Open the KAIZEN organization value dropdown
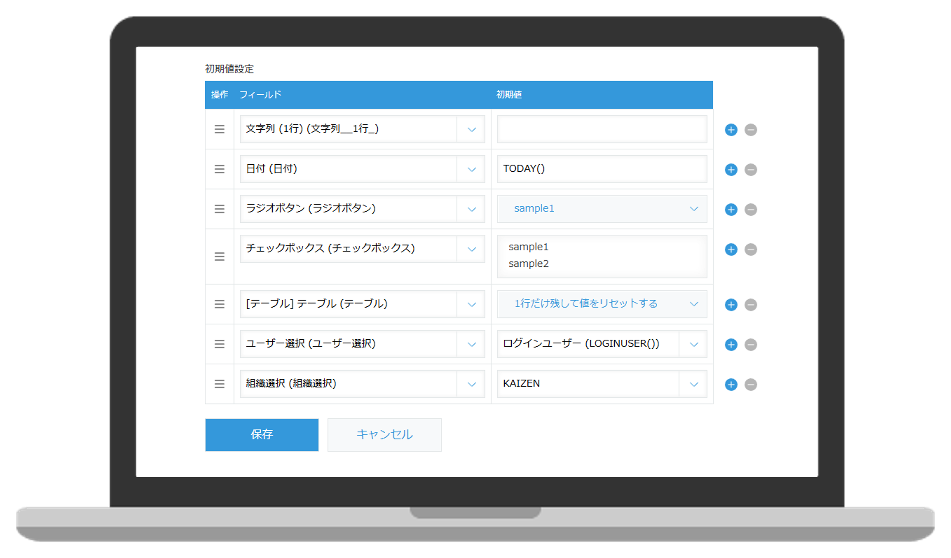 point(694,384)
